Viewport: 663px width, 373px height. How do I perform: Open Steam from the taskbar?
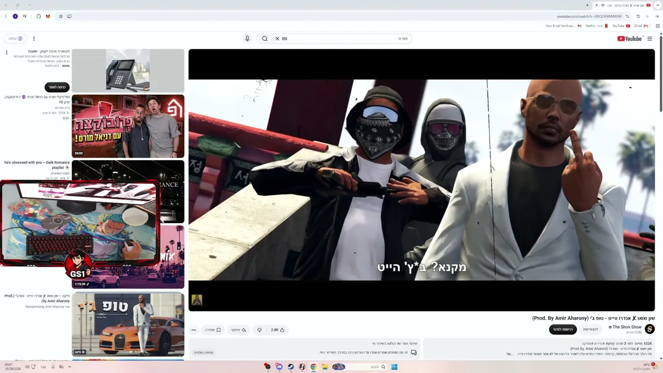point(291,367)
